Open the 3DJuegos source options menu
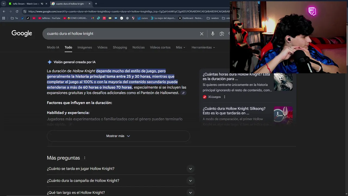 click(x=225, y=97)
